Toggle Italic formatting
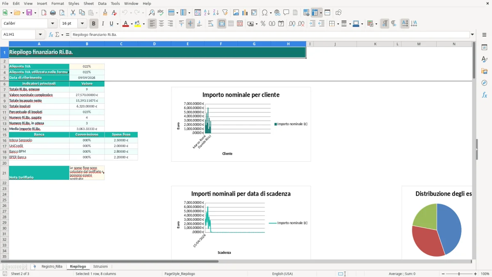Viewport: 492px width, 277px height. click(x=103, y=24)
